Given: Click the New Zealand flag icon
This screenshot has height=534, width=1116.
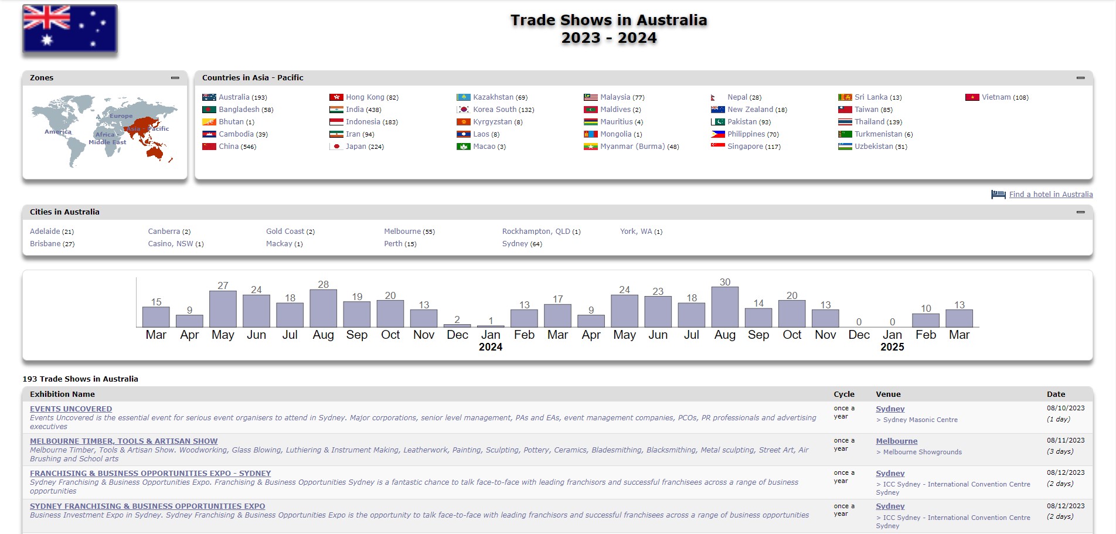Looking at the screenshot, I should tap(718, 110).
